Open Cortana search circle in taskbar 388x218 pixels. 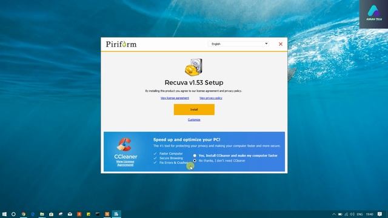click(13, 214)
